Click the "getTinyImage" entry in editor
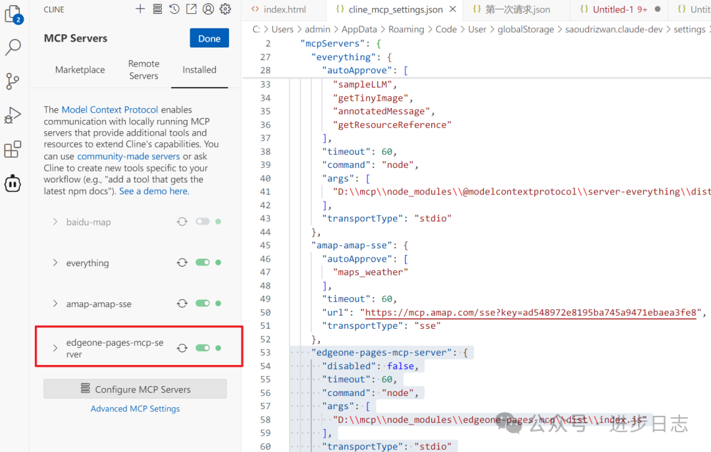711x452 pixels. pos(370,98)
